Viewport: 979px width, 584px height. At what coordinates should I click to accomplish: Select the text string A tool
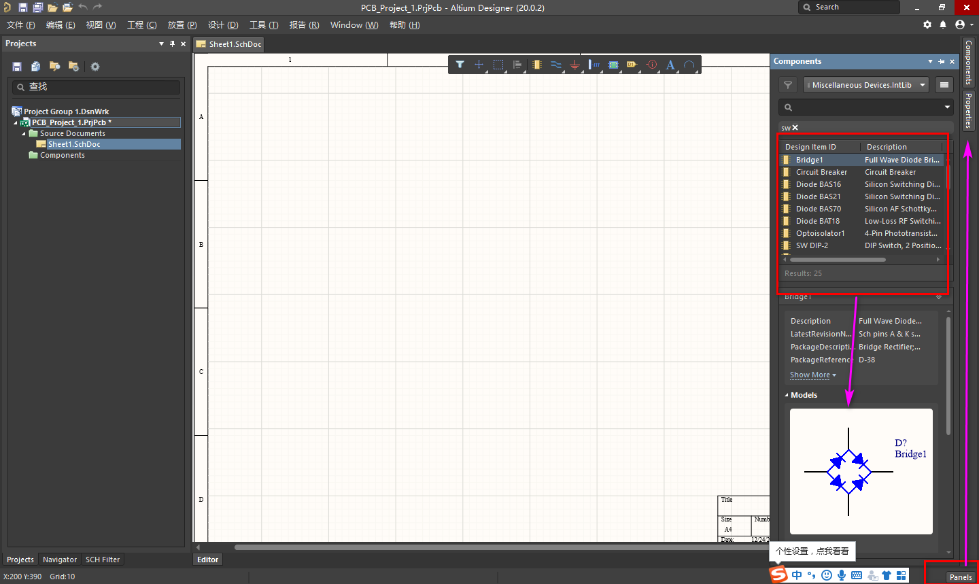[x=670, y=65]
